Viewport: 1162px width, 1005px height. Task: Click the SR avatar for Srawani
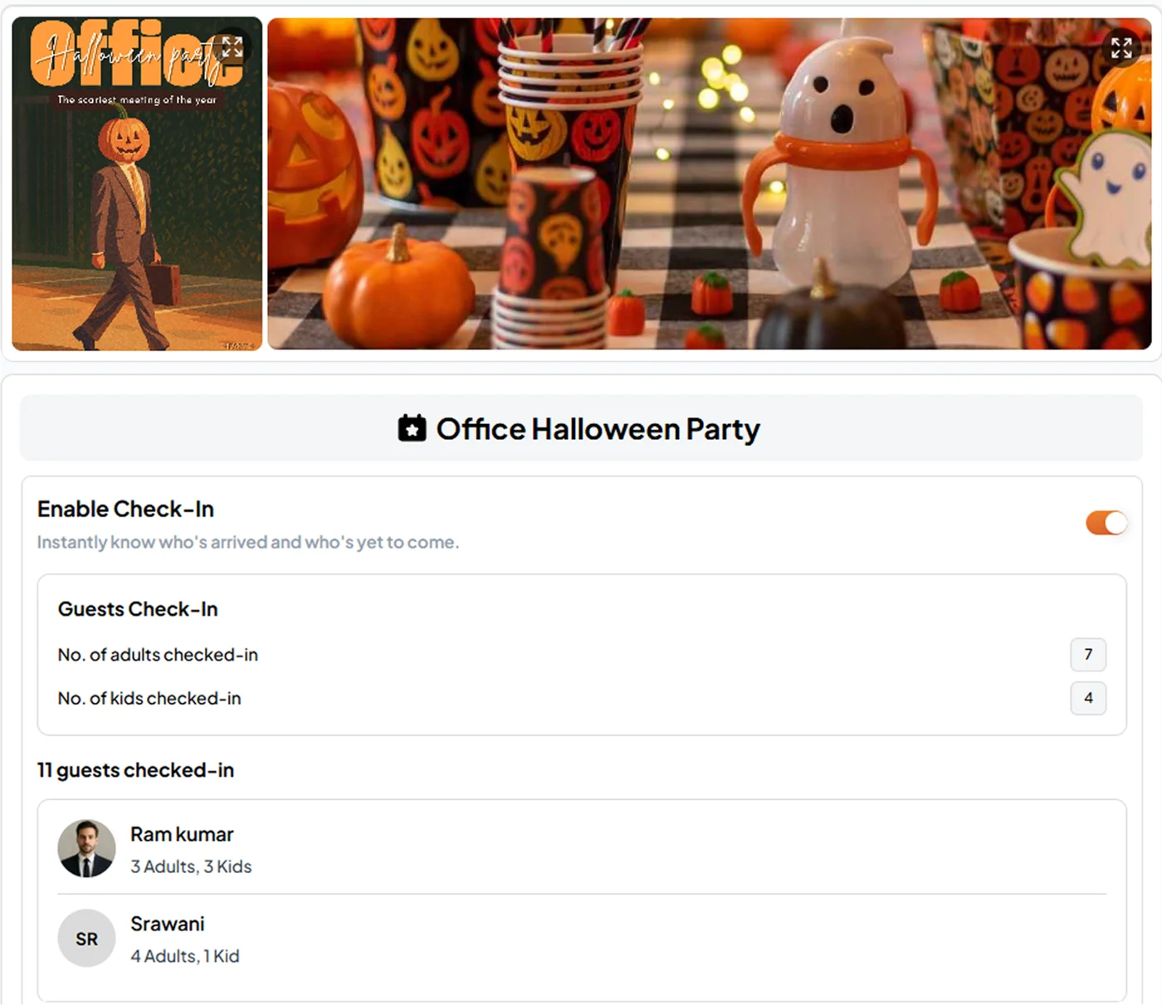tap(86, 938)
